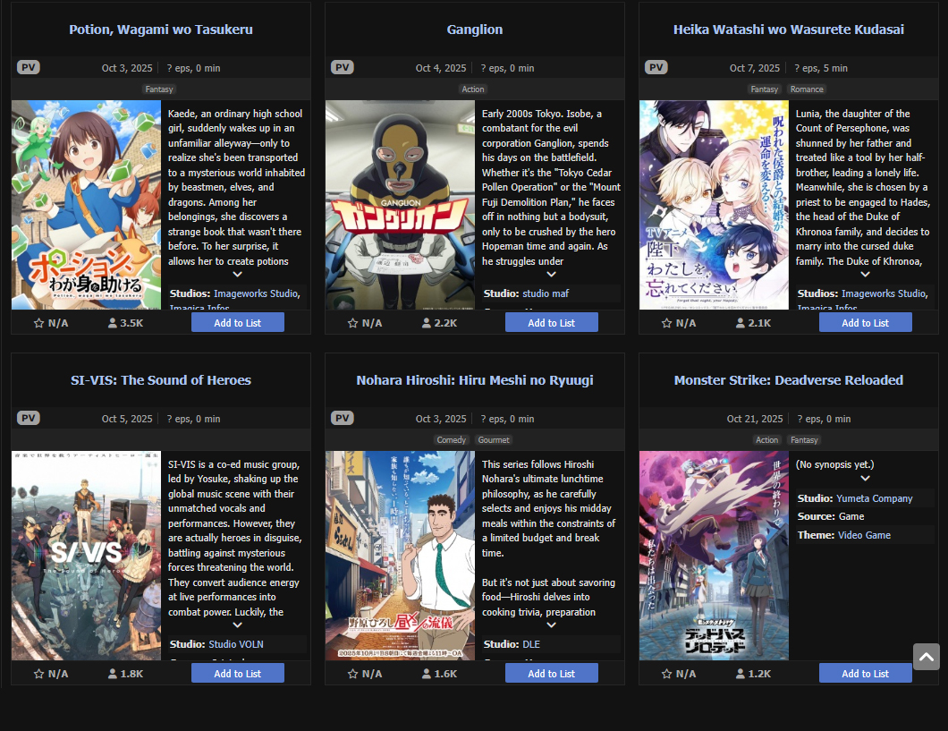This screenshot has width=948, height=731.
Task: Open the Yumeta Company studio link
Action: coord(875,498)
